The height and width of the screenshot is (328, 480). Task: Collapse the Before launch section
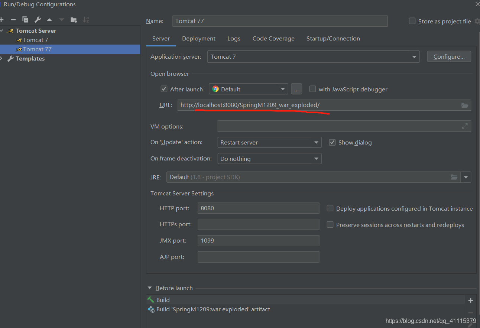[x=150, y=288]
